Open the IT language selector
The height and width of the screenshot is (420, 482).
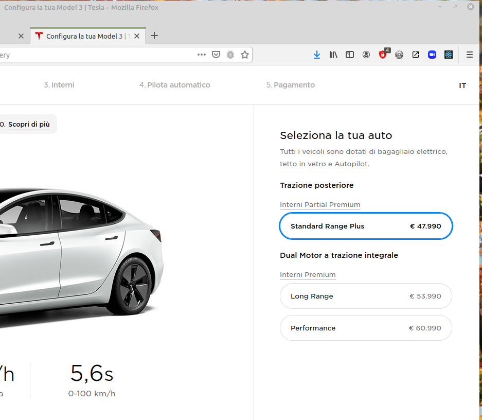462,85
